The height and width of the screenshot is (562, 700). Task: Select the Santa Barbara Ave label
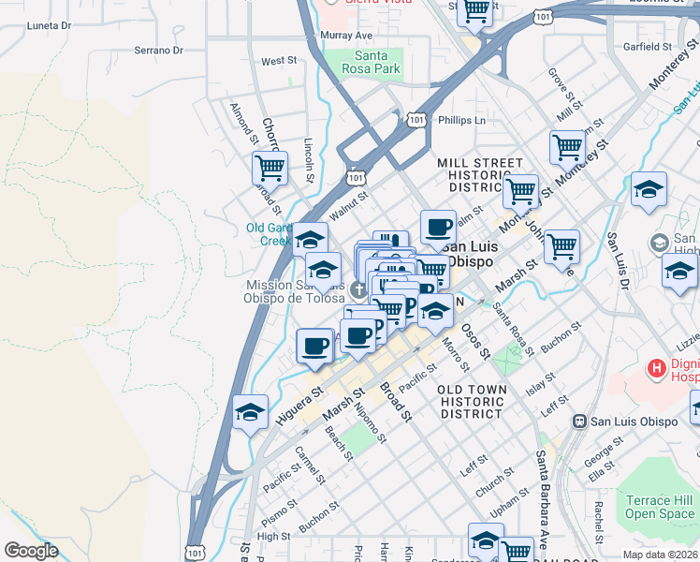(541, 499)
